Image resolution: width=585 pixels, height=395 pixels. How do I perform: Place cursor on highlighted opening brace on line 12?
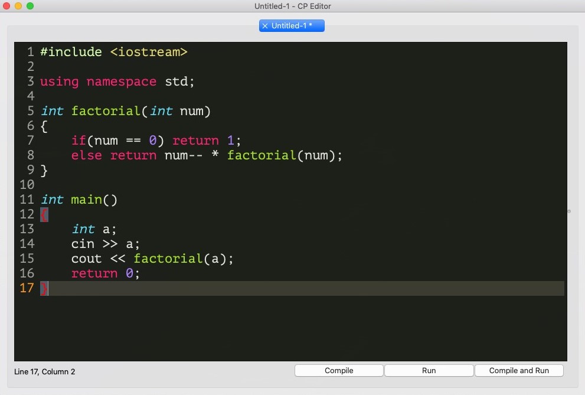[x=44, y=214]
